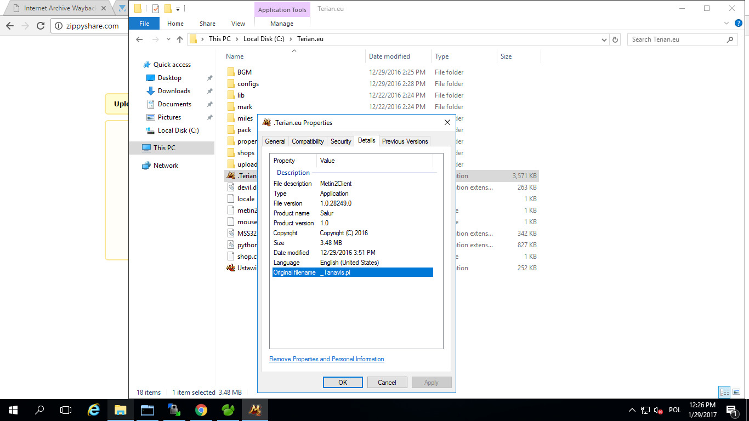749x421 pixels.
Task: Click Chrome's zippyshare.com address bar
Action: (92, 26)
